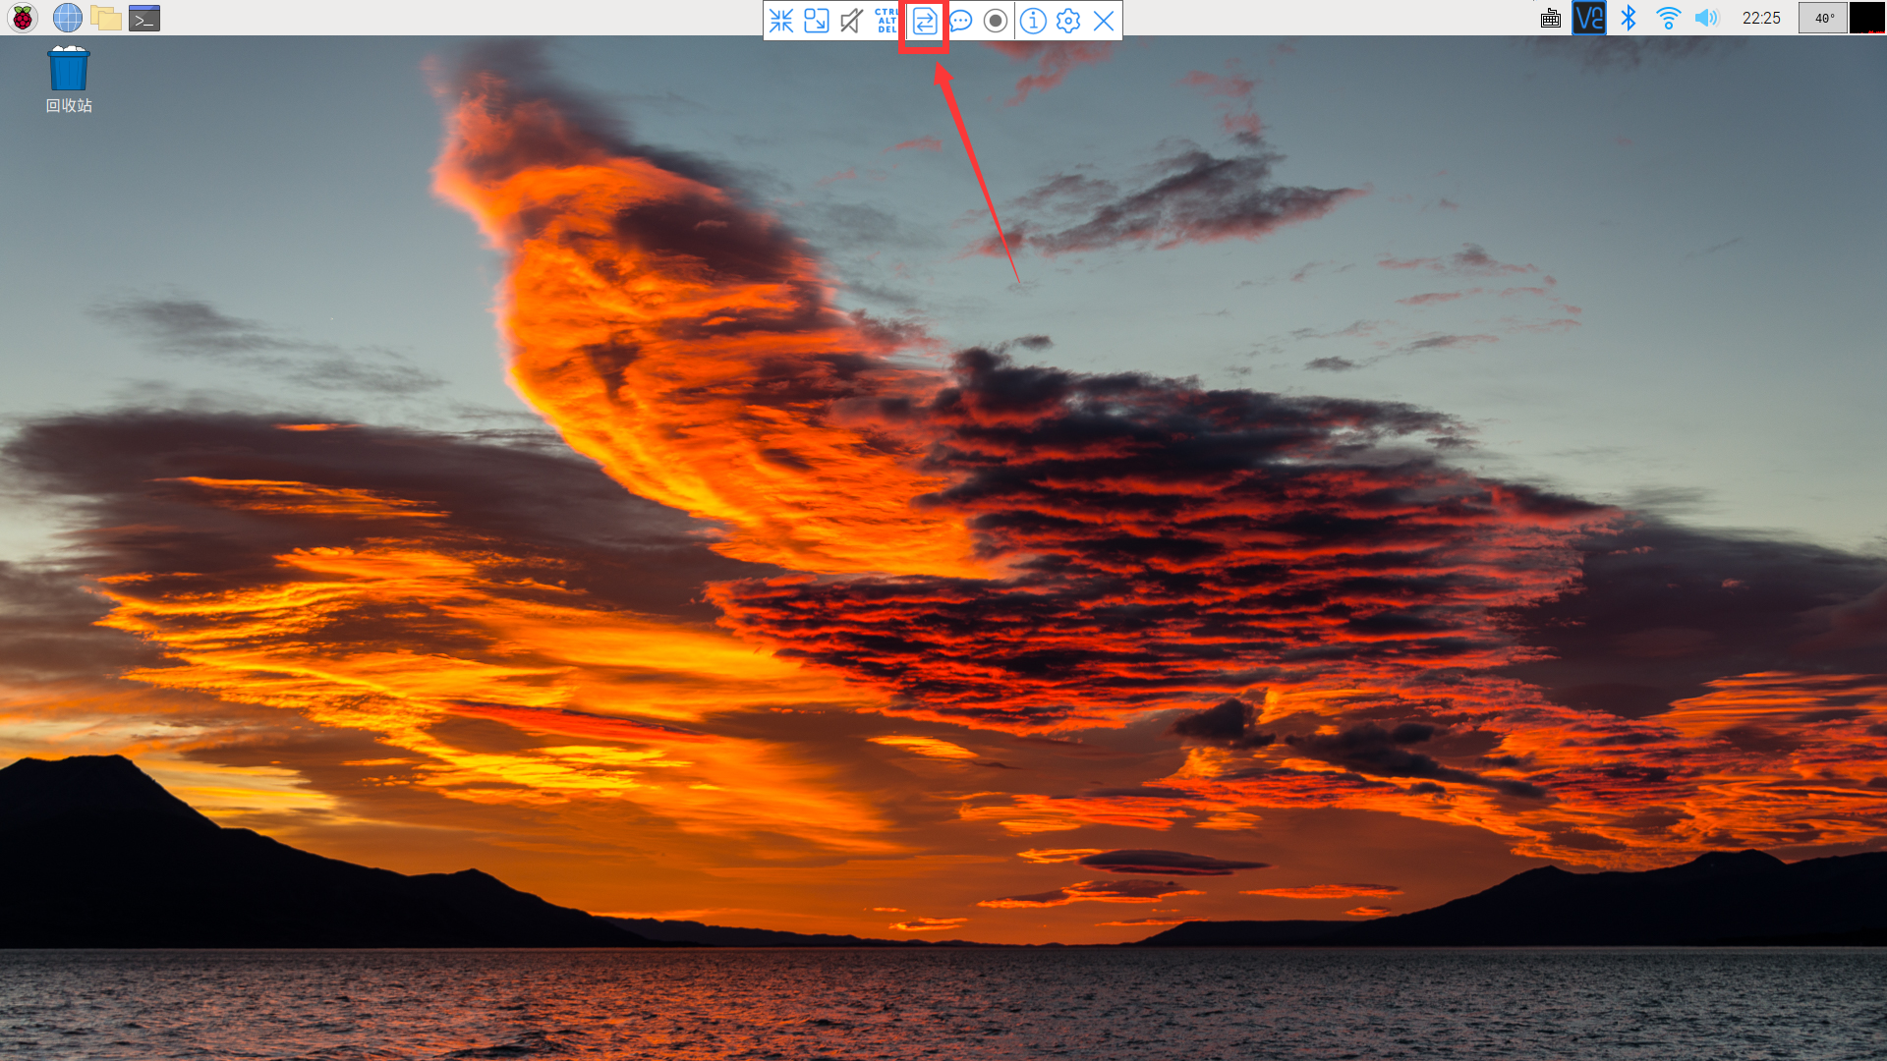
Task: Start session recording
Action: [996, 21]
